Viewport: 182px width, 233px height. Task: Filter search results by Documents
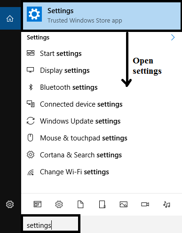coord(80,204)
